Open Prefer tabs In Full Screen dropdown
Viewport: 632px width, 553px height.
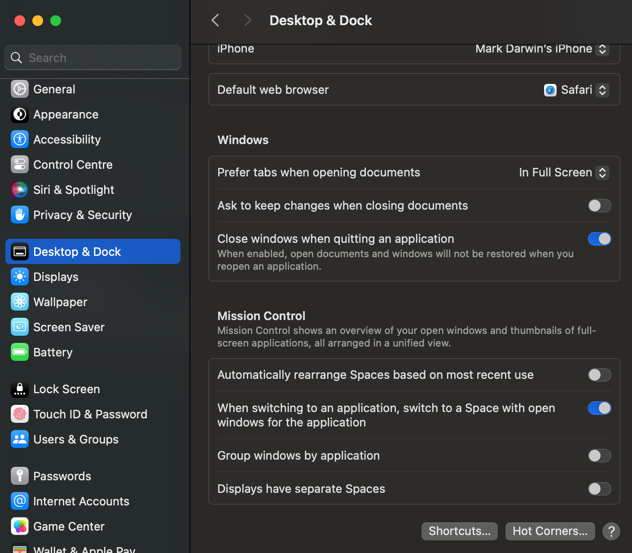click(x=564, y=173)
